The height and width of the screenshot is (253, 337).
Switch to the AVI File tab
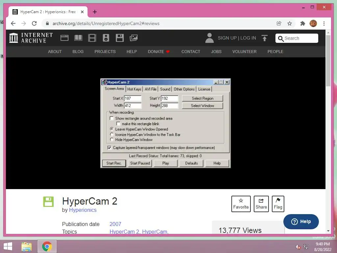click(150, 89)
